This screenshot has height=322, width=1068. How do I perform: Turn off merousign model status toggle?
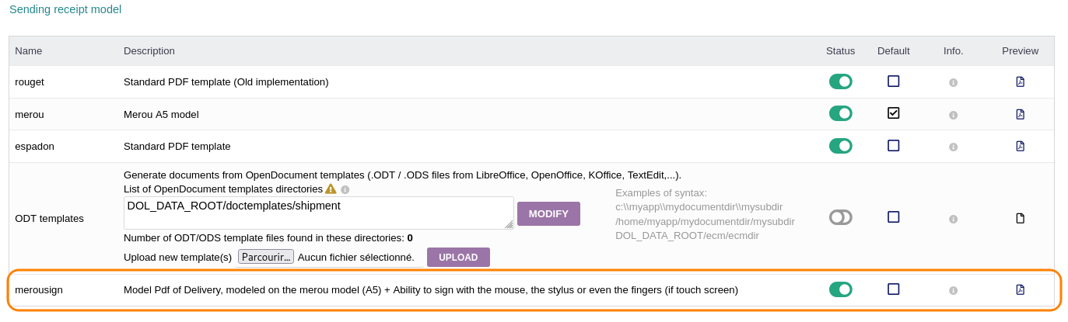840,289
